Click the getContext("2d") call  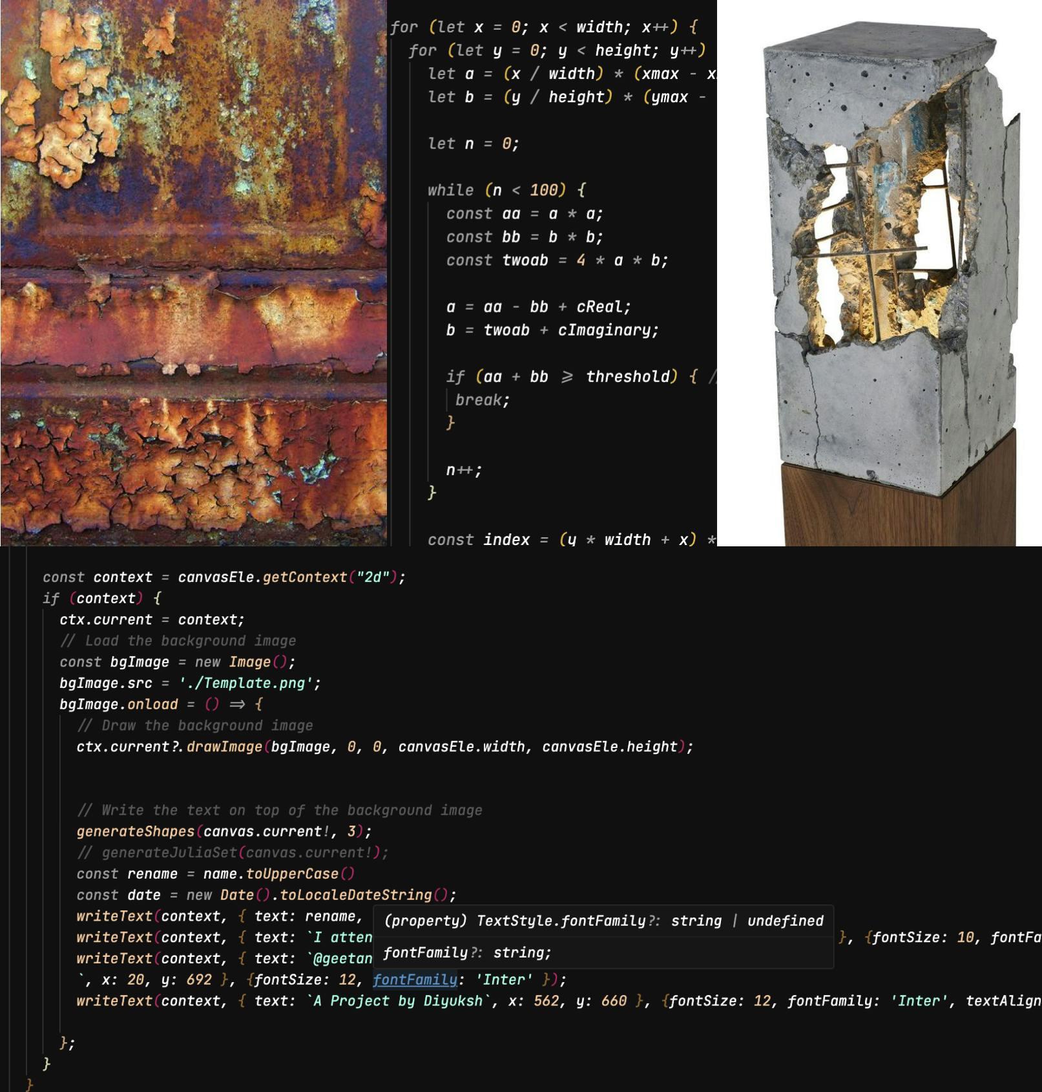[330, 577]
